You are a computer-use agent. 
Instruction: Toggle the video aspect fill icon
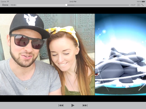(x=139, y=5)
